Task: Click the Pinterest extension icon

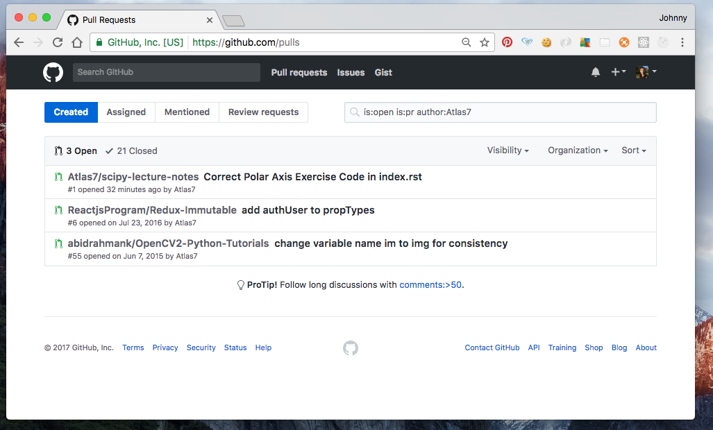Action: 507,42
